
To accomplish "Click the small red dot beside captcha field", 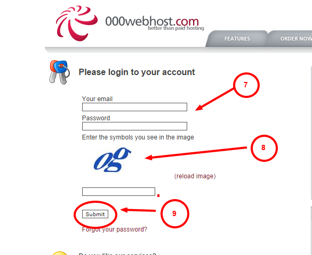I will click(x=158, y=195).
